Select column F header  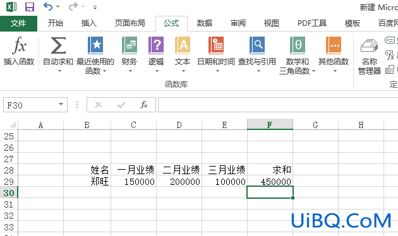coord(270,124)
